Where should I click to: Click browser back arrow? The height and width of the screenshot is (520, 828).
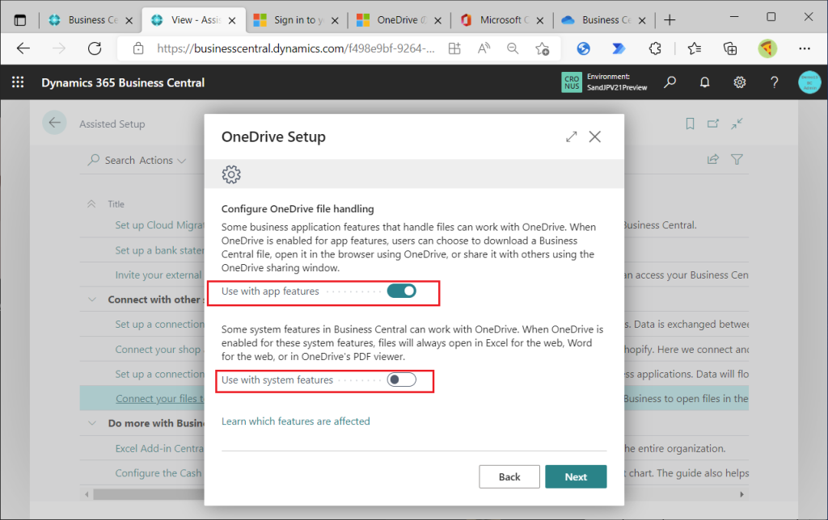pyautogui.click(x=23, y=48)
